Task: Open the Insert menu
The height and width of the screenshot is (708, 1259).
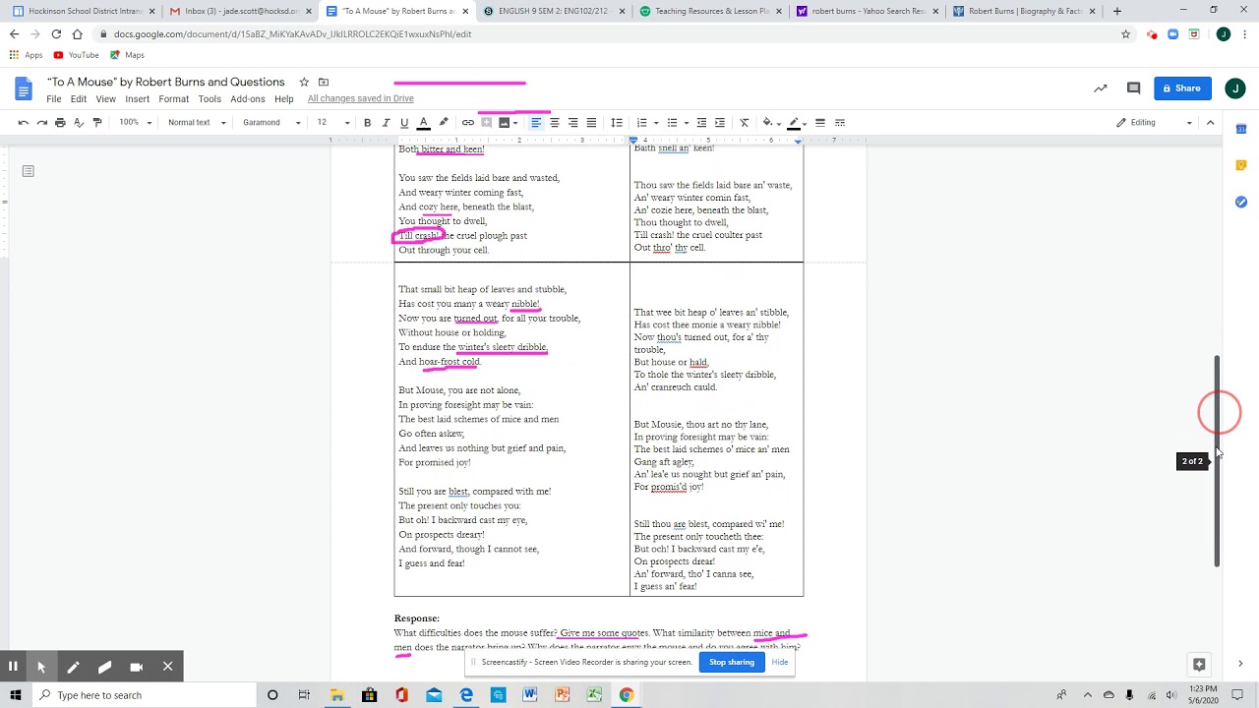Action: point(137,99)
